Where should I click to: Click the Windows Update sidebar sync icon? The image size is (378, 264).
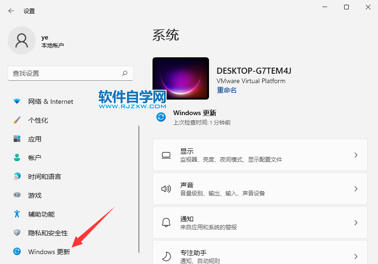(17, 251)
